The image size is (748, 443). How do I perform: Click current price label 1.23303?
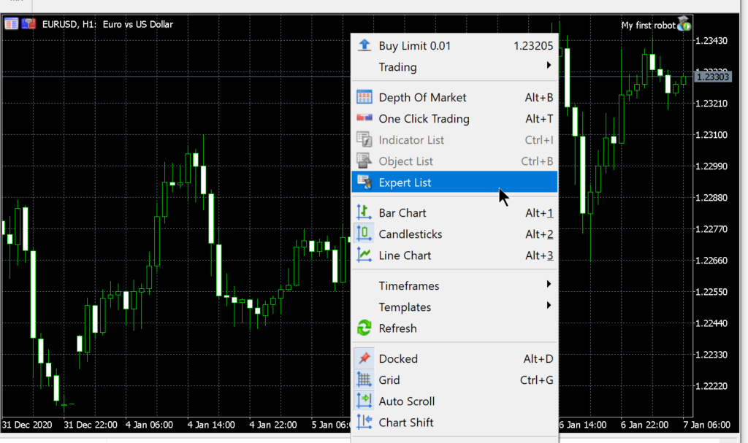712,77
